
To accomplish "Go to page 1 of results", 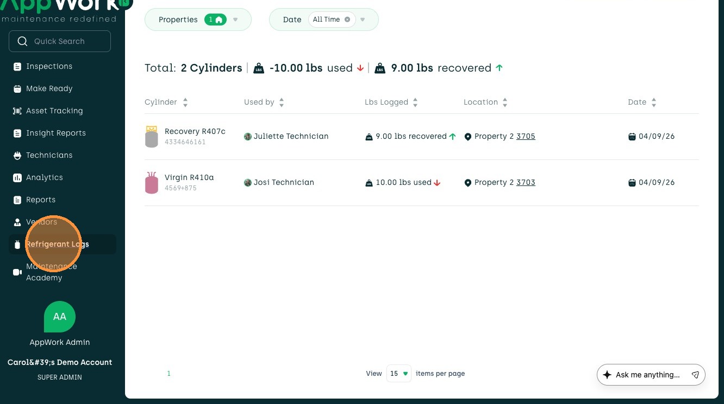I will pos(169,374).
